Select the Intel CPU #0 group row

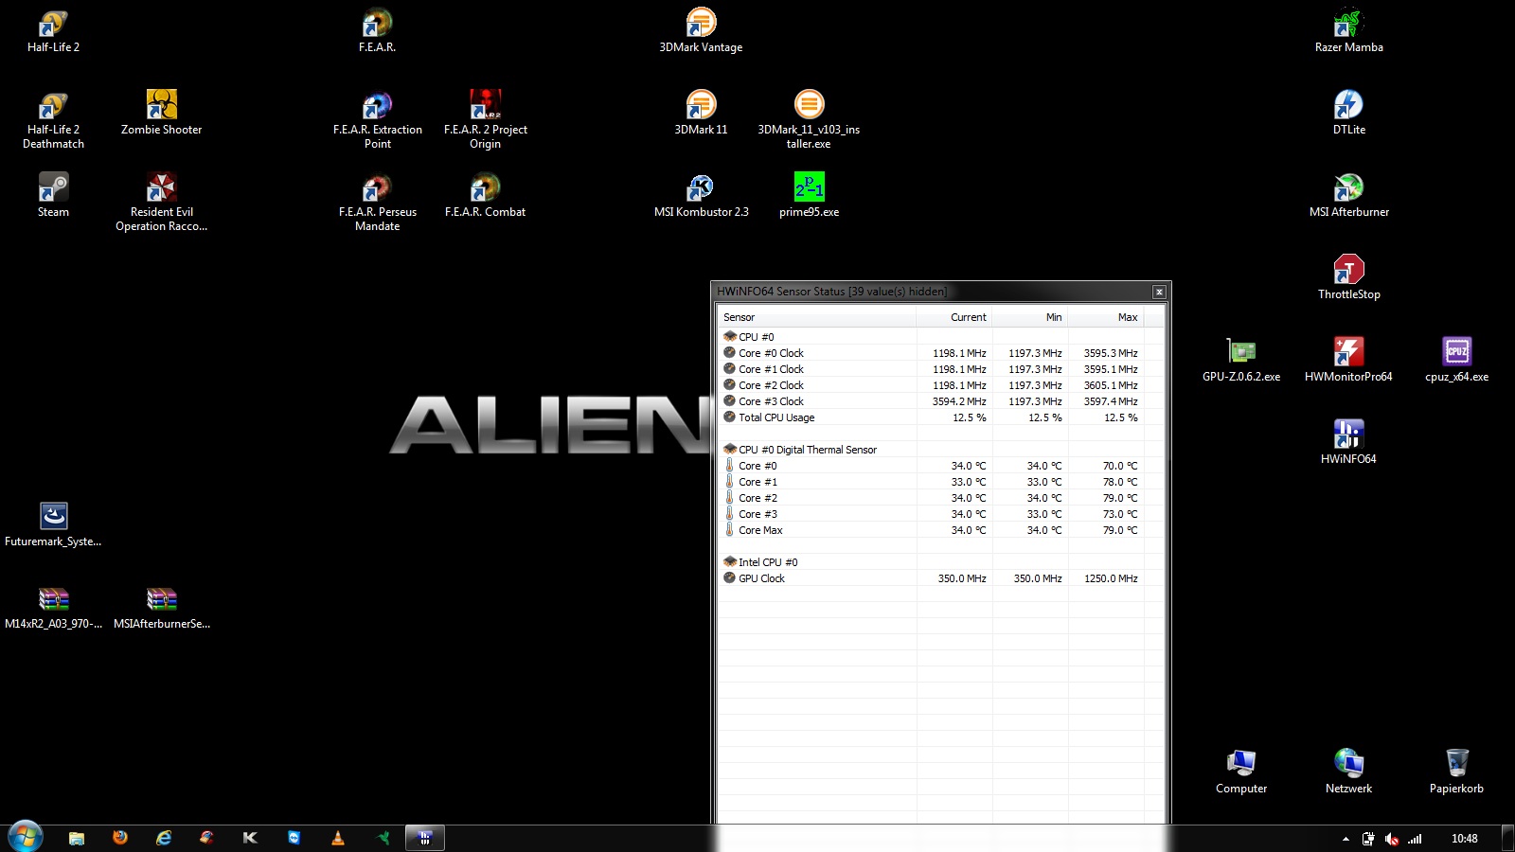(940, 562)
